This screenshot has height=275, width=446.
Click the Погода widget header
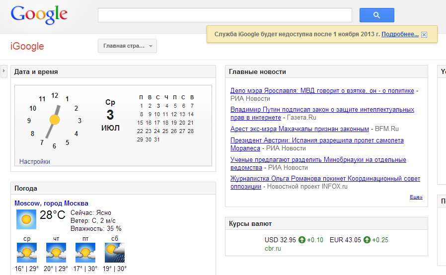(113, 188)
